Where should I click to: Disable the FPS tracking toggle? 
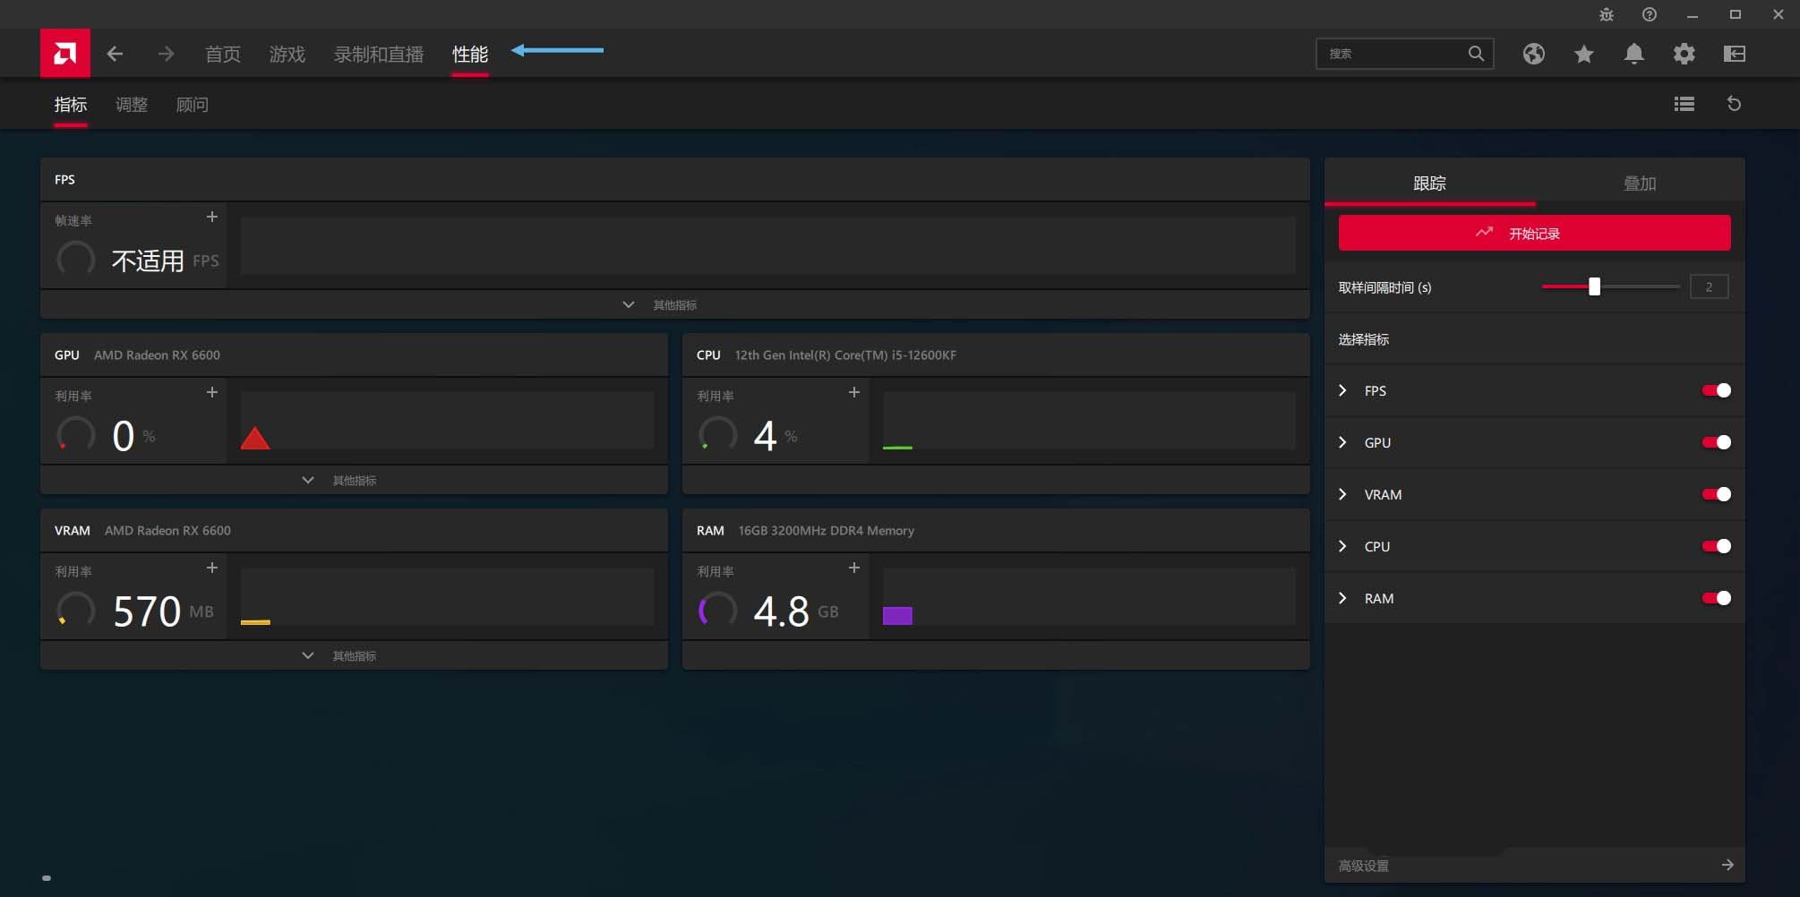pyautogui.click(x=1716, y=390)
